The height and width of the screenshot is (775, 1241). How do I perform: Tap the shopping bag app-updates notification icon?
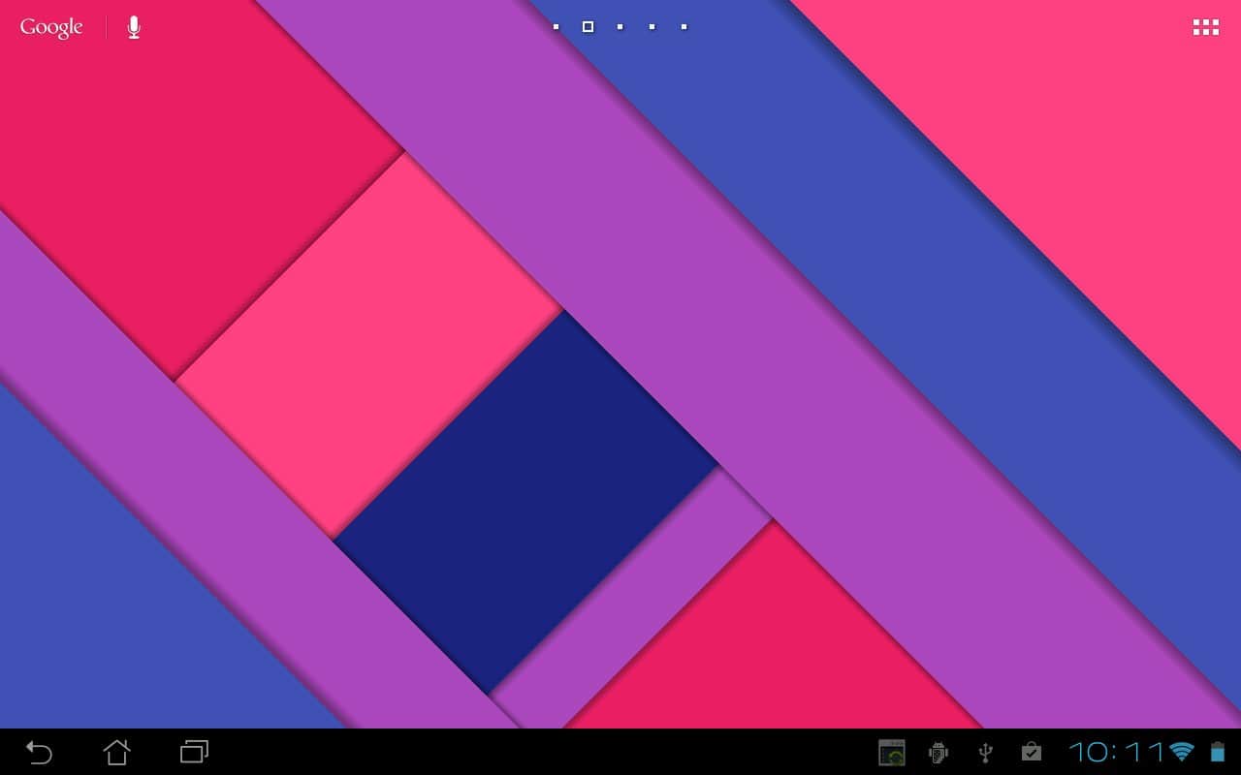point(1032,752)
